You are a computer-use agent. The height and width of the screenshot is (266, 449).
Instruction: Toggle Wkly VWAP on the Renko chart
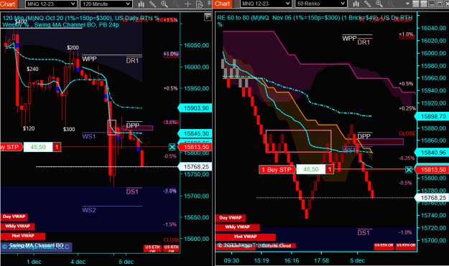click(237, 227)
